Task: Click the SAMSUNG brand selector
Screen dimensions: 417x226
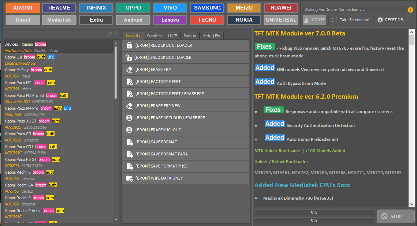Action: pos(207,7)
